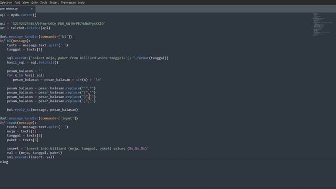Click the 'paket = texts[3]' line
The width and height of the screenshot is (336, 189).
tap(23, 140)
